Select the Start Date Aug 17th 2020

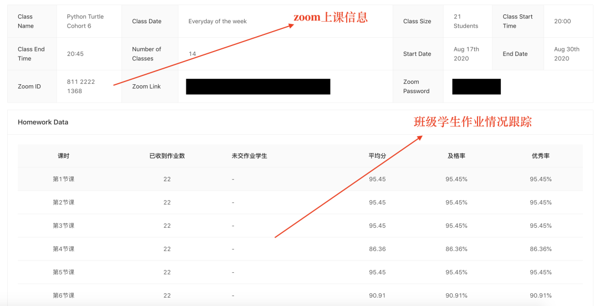(466, 54)
